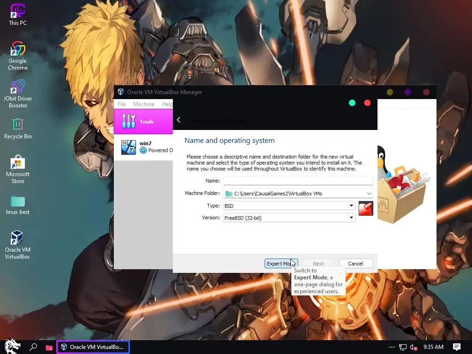The width and height of the screenshot is (472, 354).
Task: Open the Machine menu
Action: coord(144,104)
